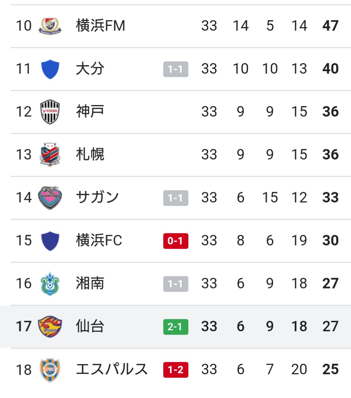Open the 横浜FM team name link
The width and height of the screenshot is (351, 398).
point(100,26)
